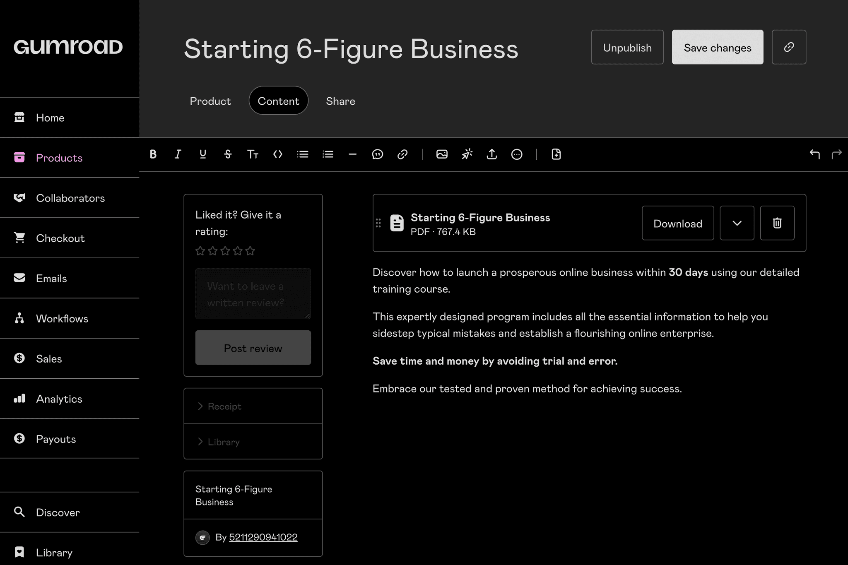Screen dimensions: 848x565
Task: Click the undo arrow in the editor
Action: [815, 154]
